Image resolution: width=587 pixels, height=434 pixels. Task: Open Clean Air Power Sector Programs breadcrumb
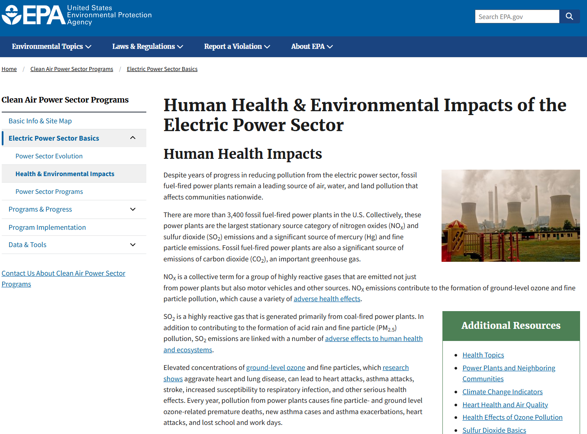(x=72, y=69)
